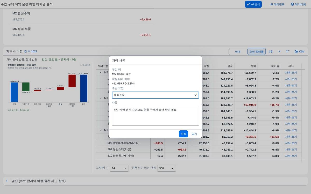311x194 pixels.
Task: Switch to the 막대 chart view
Action: (238, 51)
